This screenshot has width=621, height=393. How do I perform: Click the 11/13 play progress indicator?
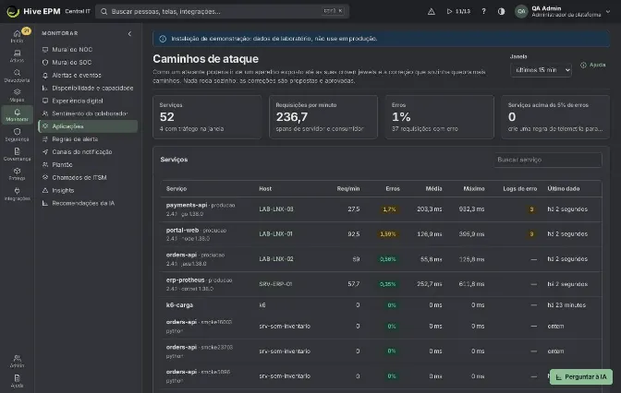coord(458,11)
